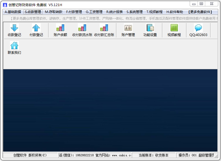Open 视频教程 video tutorial spreadsheet icon
Screen dimensions: 221x161
click(174, 28)
